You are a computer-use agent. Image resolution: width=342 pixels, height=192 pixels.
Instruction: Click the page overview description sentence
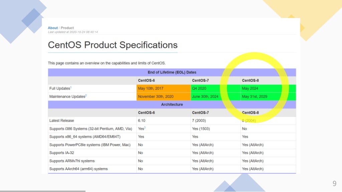pyautogui.click(x=107, y=63)
